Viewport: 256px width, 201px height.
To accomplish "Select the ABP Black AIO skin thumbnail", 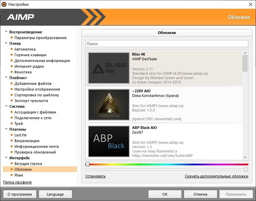I will [109, 141].
